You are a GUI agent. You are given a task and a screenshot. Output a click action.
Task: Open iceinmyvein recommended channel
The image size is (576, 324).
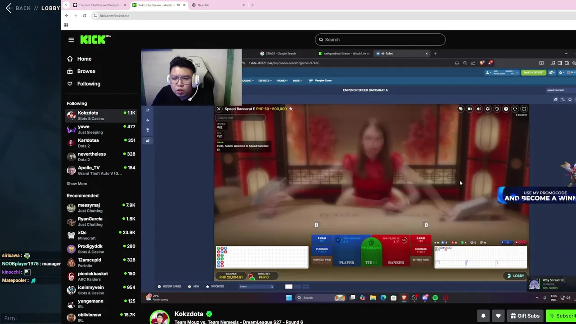click(101, 290)
